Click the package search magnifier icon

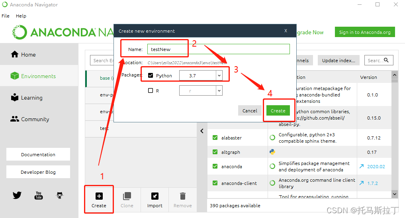[x=386, y=60]
